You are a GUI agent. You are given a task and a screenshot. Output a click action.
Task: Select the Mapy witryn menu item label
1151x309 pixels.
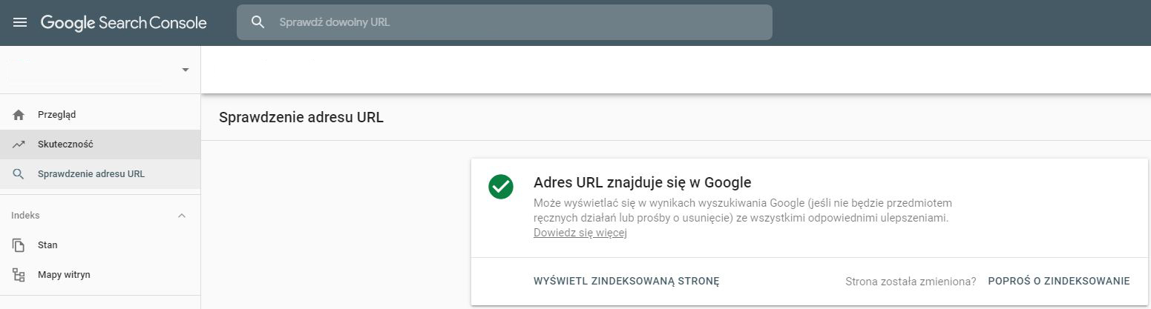[x=64, y=275]
